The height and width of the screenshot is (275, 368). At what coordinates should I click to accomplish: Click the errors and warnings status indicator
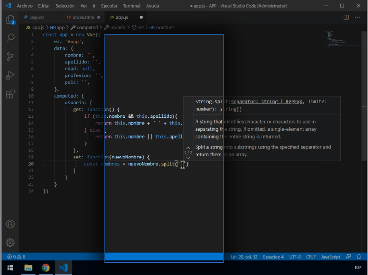click(16, 257)
